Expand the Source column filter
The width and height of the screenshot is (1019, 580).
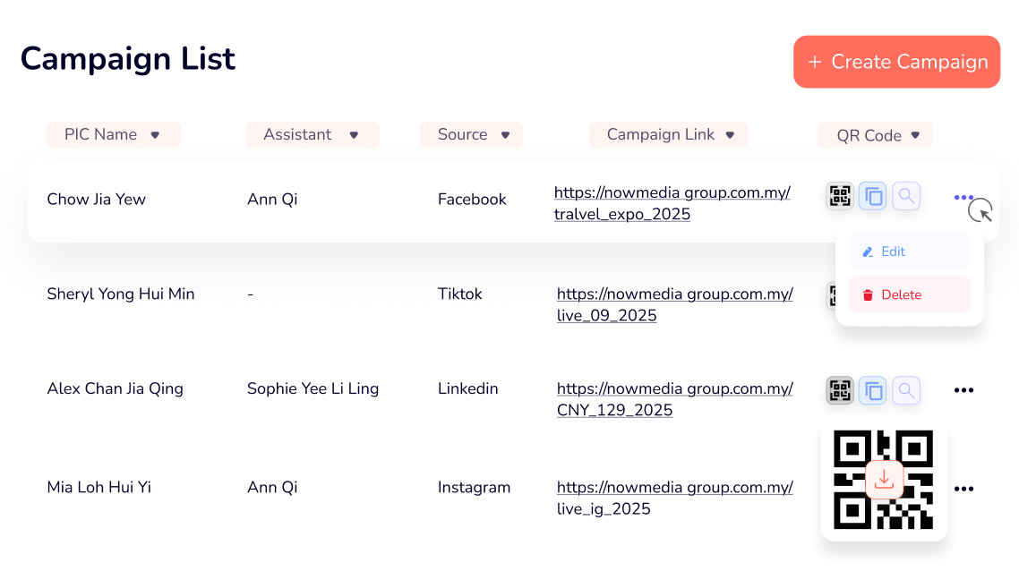[x=505, y=135]
